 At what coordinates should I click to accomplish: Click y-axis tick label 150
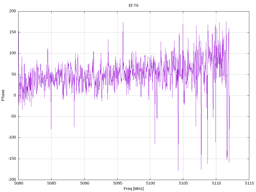click(13, 32)
